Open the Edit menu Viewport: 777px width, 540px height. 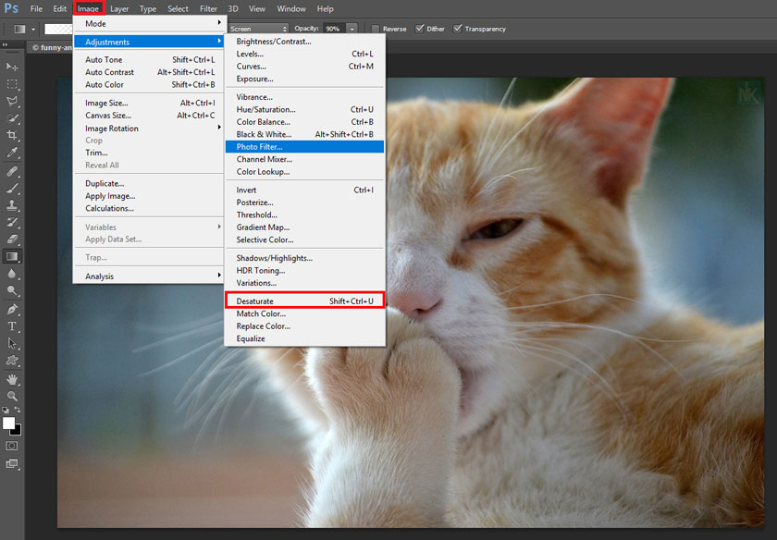point(59,9)
